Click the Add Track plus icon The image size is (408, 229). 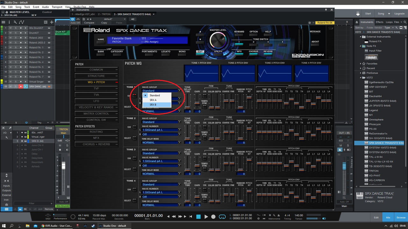(x=51, y=22)
